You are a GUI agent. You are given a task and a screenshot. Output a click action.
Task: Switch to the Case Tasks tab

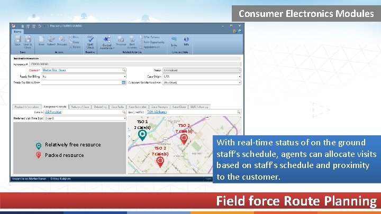click(x=117, y=107)
